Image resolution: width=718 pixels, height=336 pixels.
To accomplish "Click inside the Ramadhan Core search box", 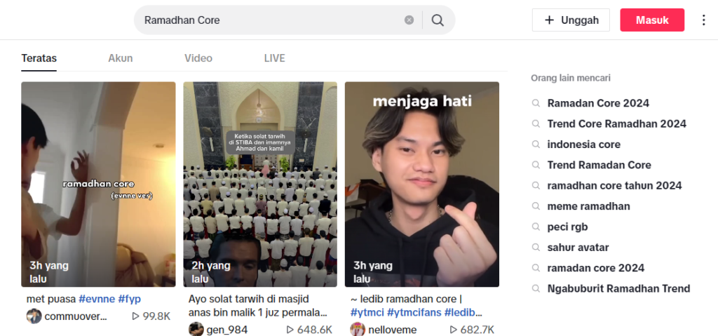I will [270, 20].
